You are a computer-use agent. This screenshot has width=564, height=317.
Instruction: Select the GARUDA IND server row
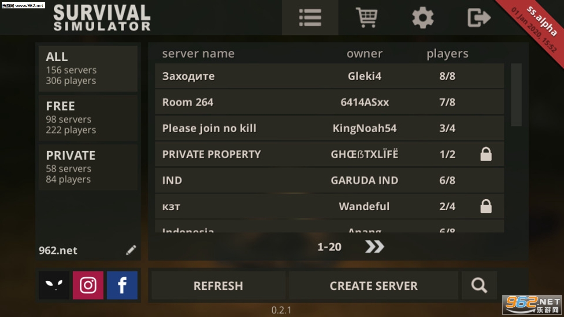330,180
